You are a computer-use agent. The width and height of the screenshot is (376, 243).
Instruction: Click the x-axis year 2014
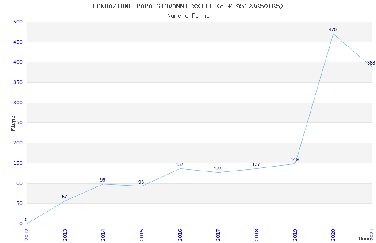pyautogui.click(x=104, y=235)
